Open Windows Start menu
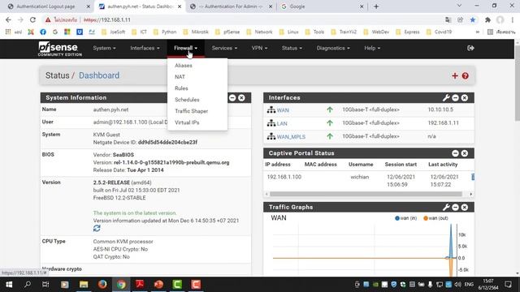The width and height of the screenshot is (520, 292). click(x=9, y=285)
